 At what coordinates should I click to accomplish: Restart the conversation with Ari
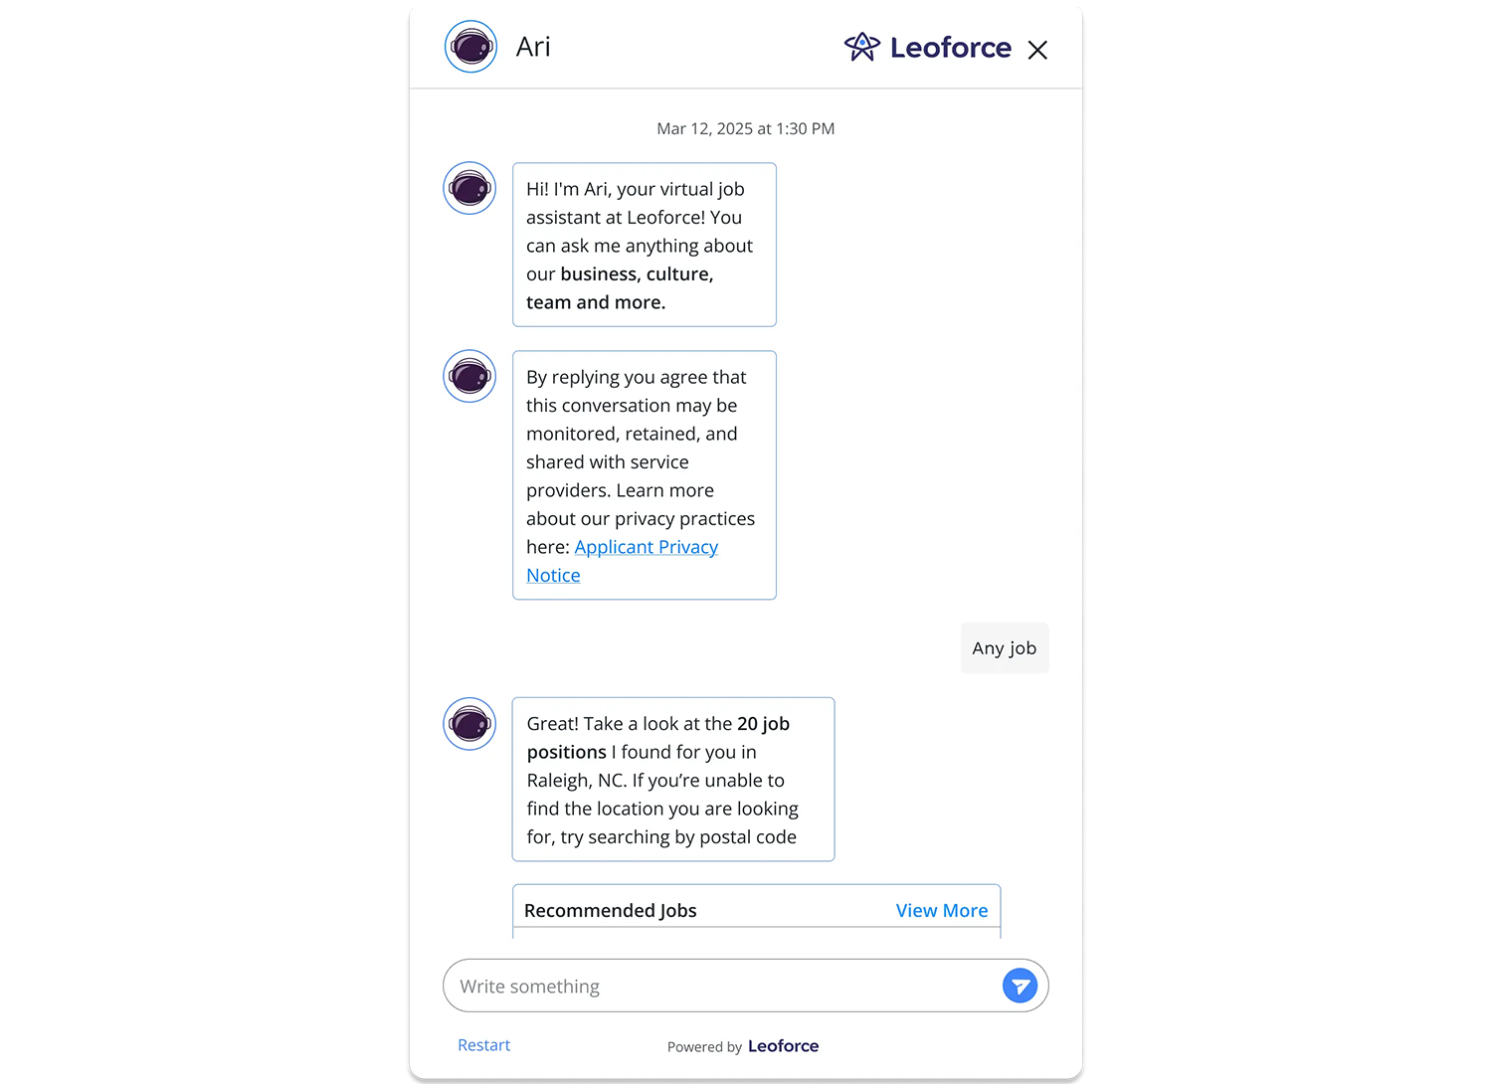click(x=483, y=1044)
